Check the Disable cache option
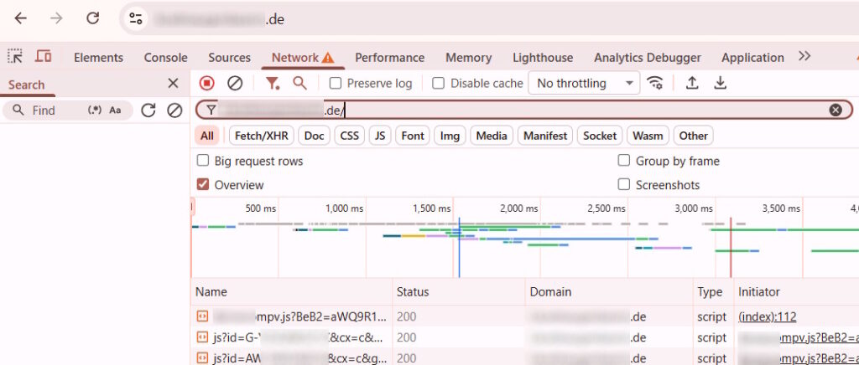The height and width of the screenshot is (365, 859). click(438, 84)
